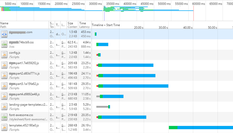Screen dimensions: 233x133
Task: Click the blue DOMContentLoaded line in overview
Action: (x=104, y=13)
